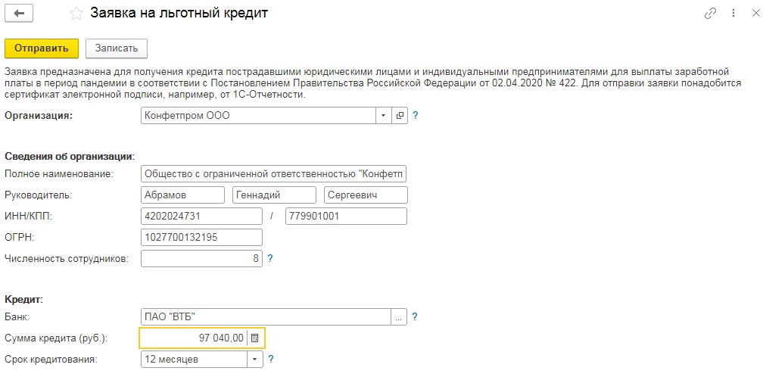Copy link using the chain icon
763x377 pixels.
(x=711, y=14)
